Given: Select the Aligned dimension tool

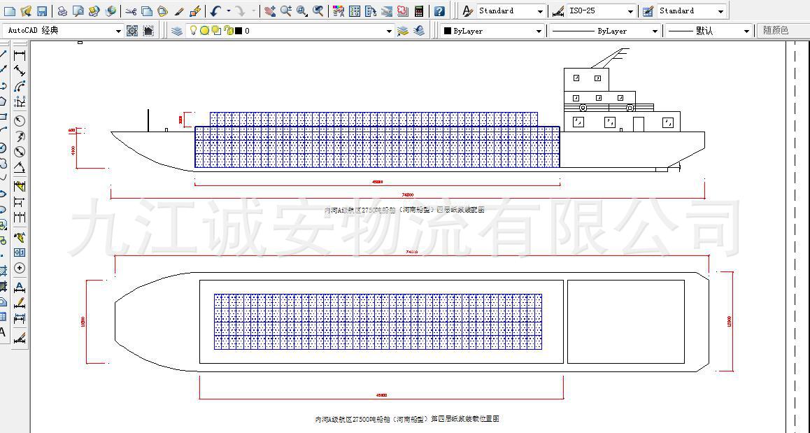Looking at the screenshot, I should point(20,71).
